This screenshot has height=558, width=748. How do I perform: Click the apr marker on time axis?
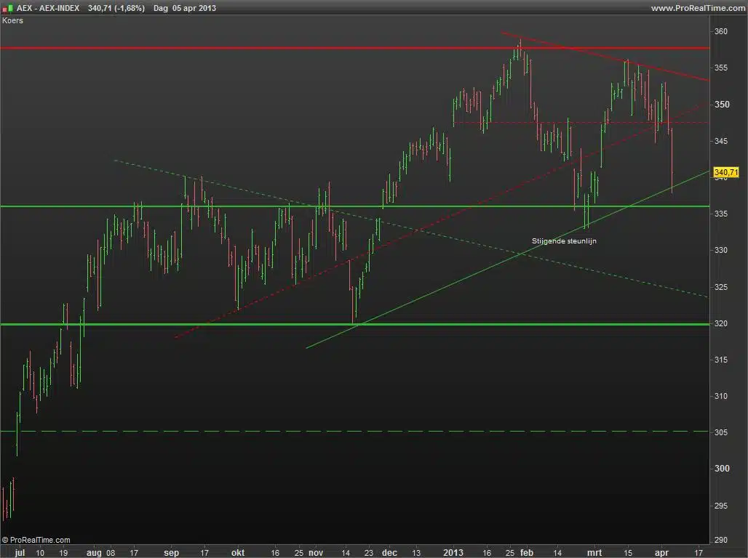click(661, 552)
